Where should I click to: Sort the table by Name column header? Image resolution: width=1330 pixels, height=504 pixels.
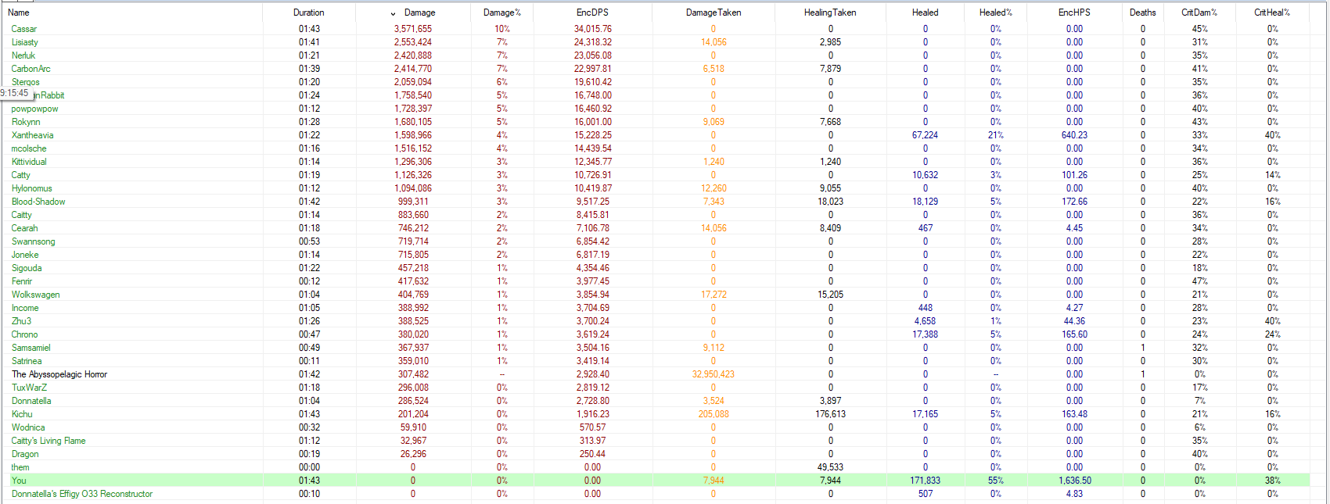[x=19, y=13]
